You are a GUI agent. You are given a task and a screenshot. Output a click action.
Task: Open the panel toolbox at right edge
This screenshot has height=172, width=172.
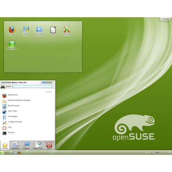click(171, 152)
